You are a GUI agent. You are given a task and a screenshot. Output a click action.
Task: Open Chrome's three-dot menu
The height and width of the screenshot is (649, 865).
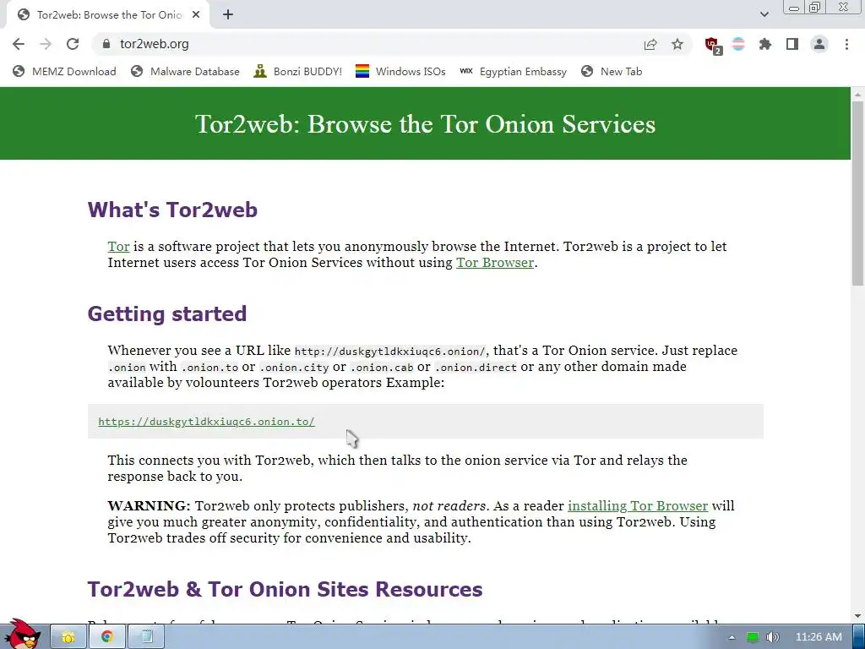[x=846, y=44]
